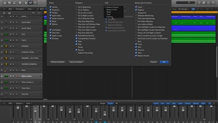Click the Bass track guitar icon
Viewport: 218px width, 123px height.
pyautogui.click(x=6, y=70)
